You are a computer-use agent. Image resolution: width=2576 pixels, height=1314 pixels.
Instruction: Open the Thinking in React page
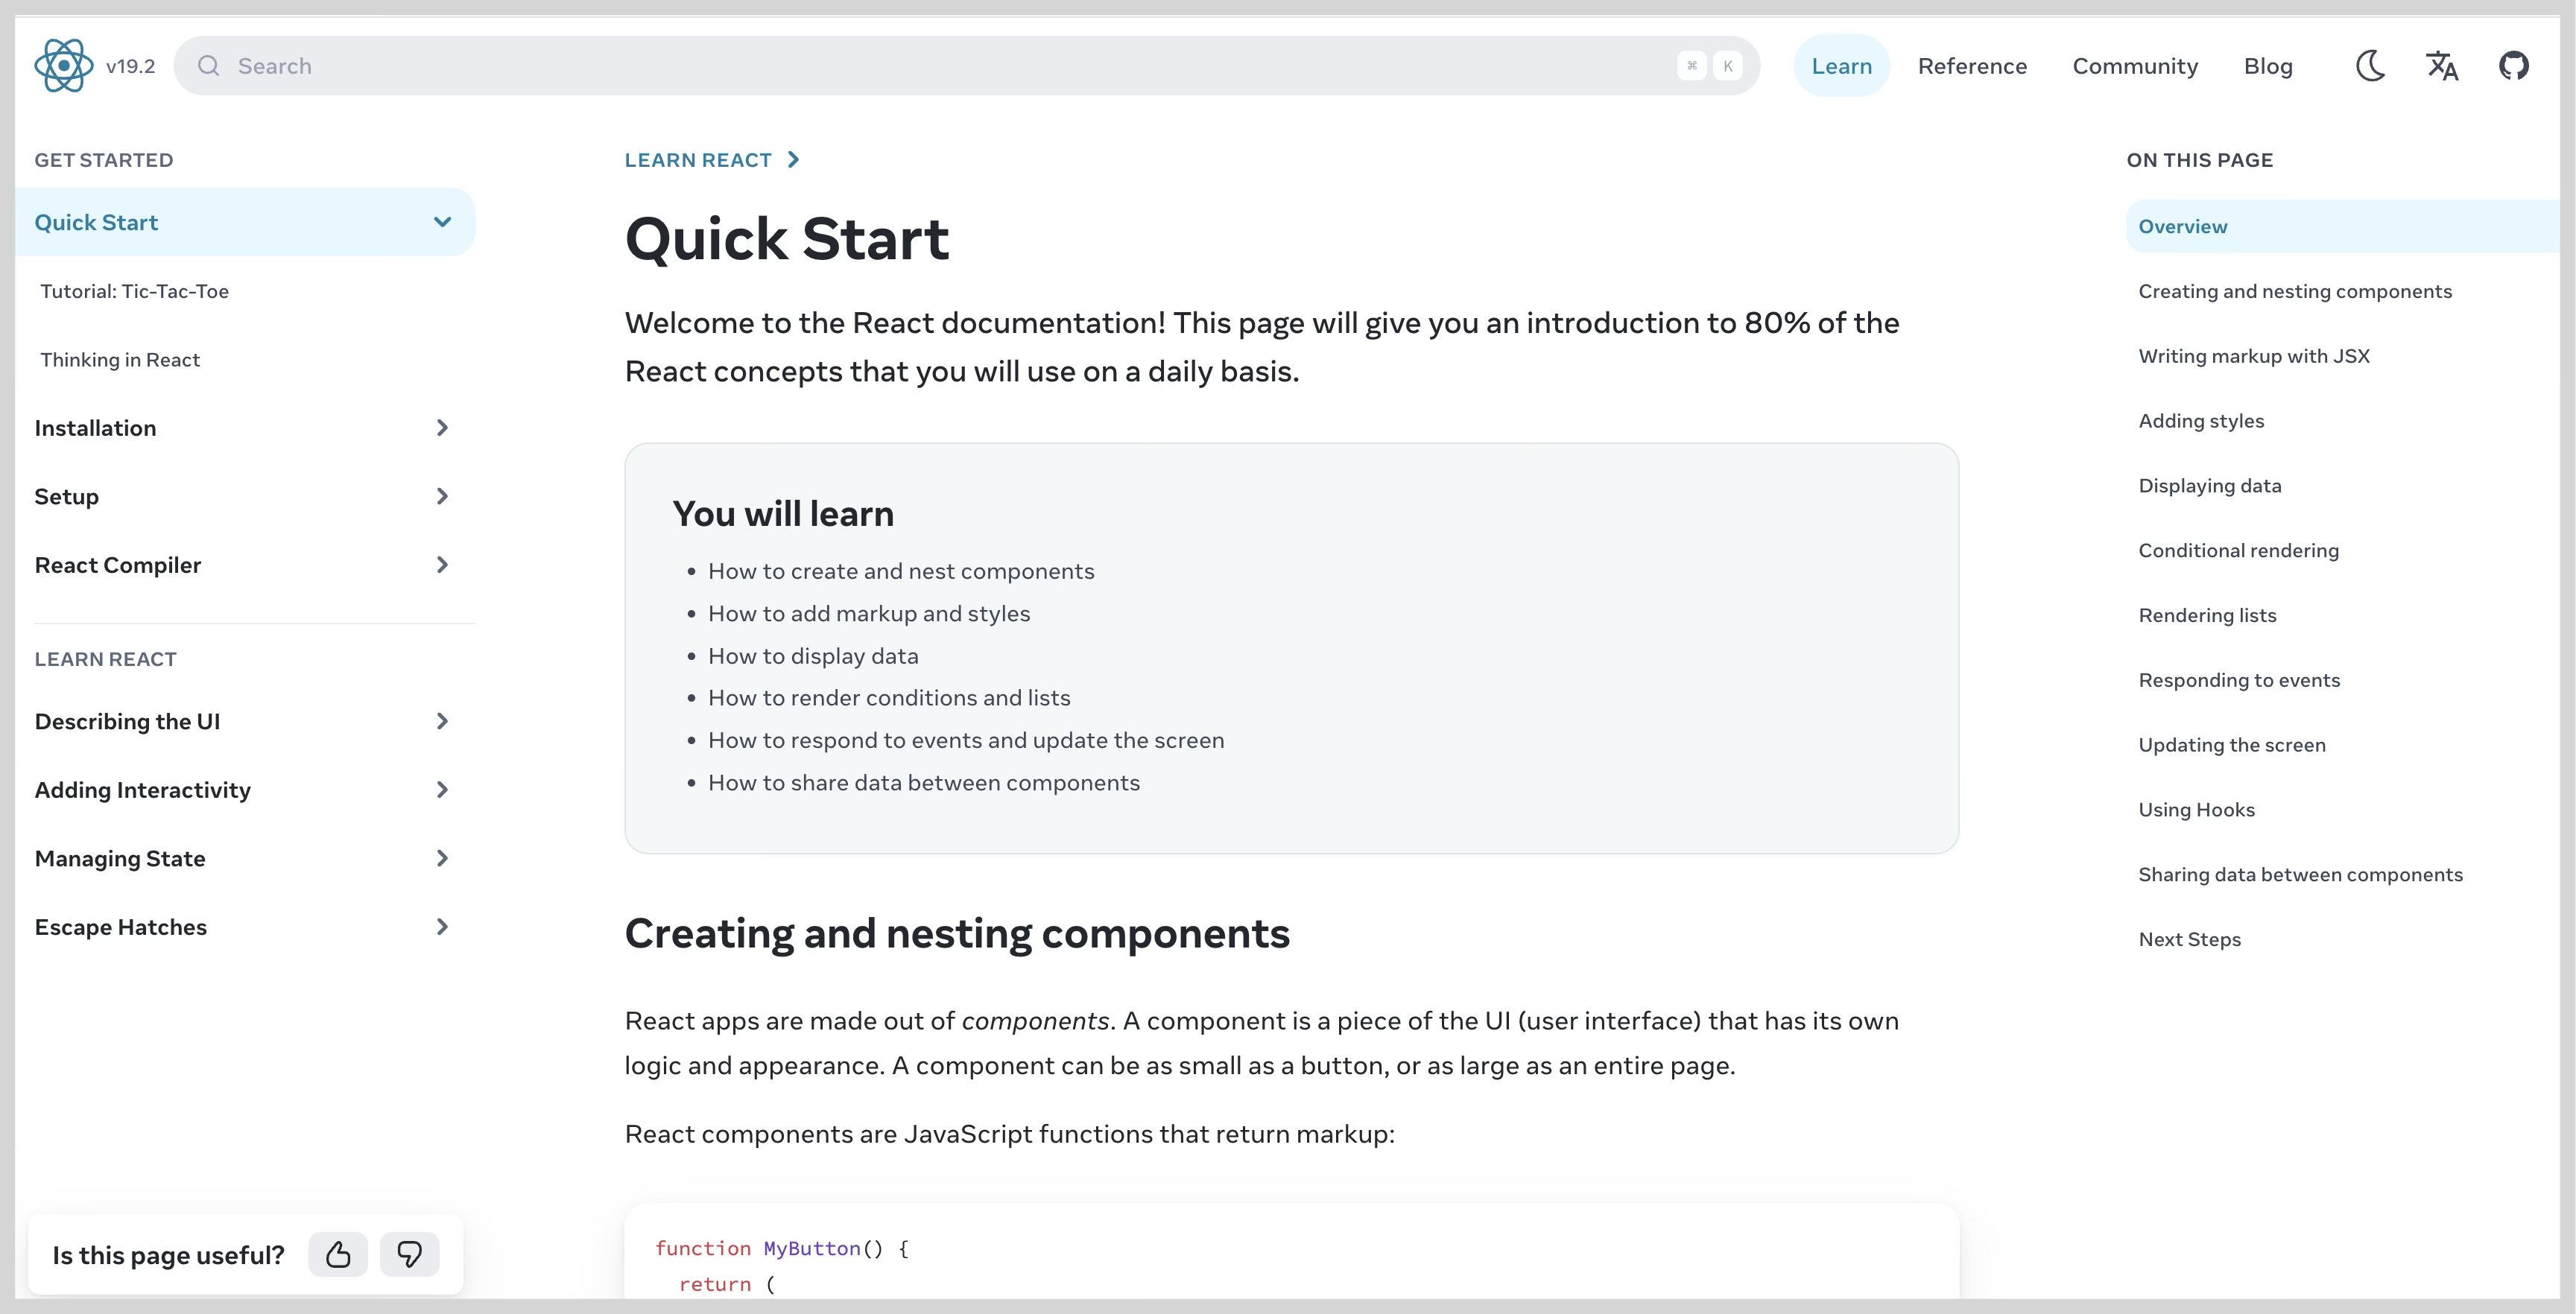(120, 359)
